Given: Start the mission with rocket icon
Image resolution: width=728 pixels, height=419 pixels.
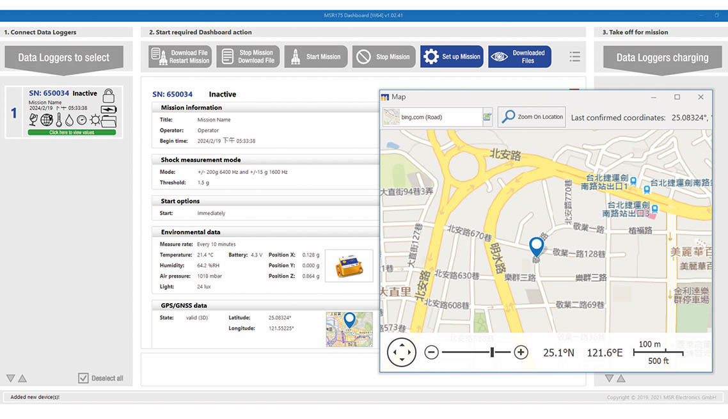Looking at the screenshot, I should (x=316, y=57).
